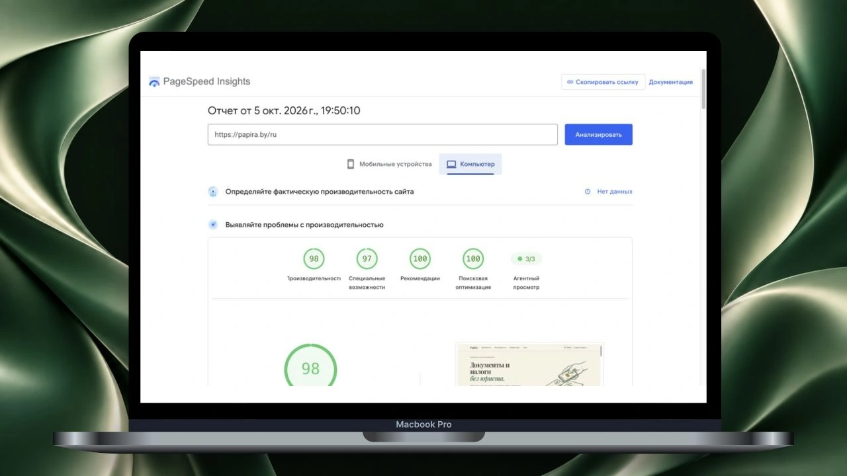847x476 pixels.
Task: Click the Агентный просмотр 3/3 badge
Action: (526, 258)
